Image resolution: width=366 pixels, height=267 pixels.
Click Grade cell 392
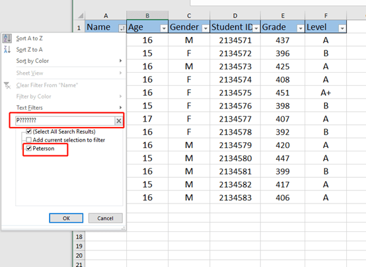(283, 132)
